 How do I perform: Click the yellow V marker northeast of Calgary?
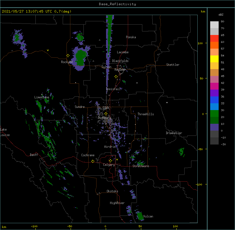click(117, 160)
